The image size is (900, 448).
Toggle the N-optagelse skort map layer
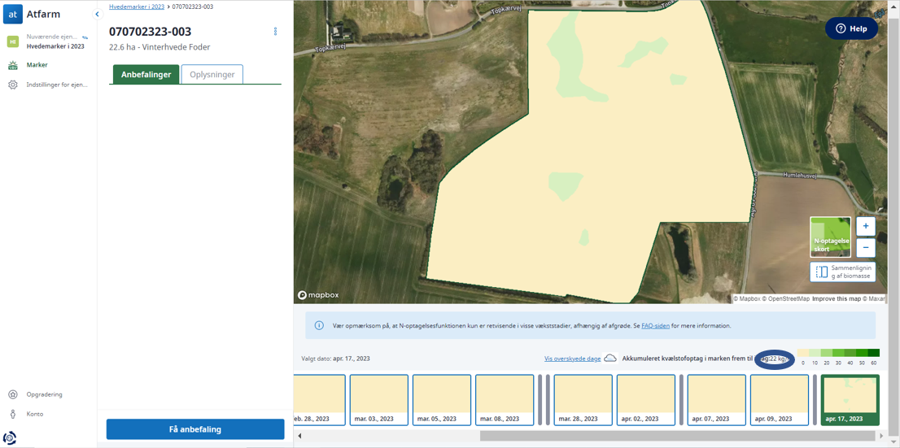(830, 237)
